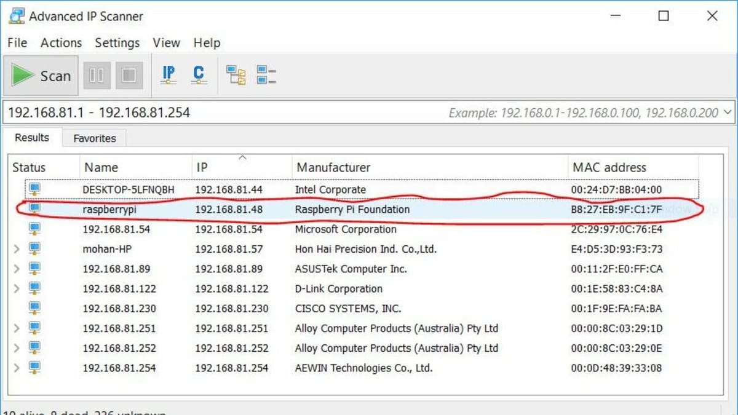The image size is (738, 415).
Task: Click MAC address 00:1F:9E:FA:FA:BA
Action: [616, 309]
